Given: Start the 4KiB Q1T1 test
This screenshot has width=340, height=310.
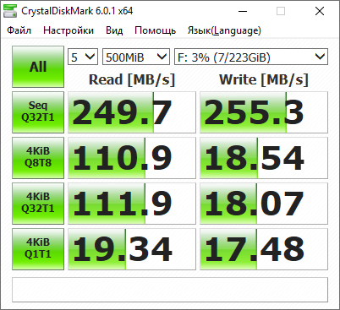Looking at the screenshot, I should 38,249.
